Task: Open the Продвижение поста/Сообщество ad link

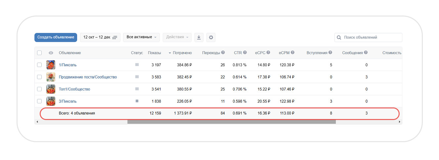Action: [88, 77]
